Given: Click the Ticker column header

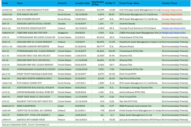Looking at the screenshot, I should point(5,3).
